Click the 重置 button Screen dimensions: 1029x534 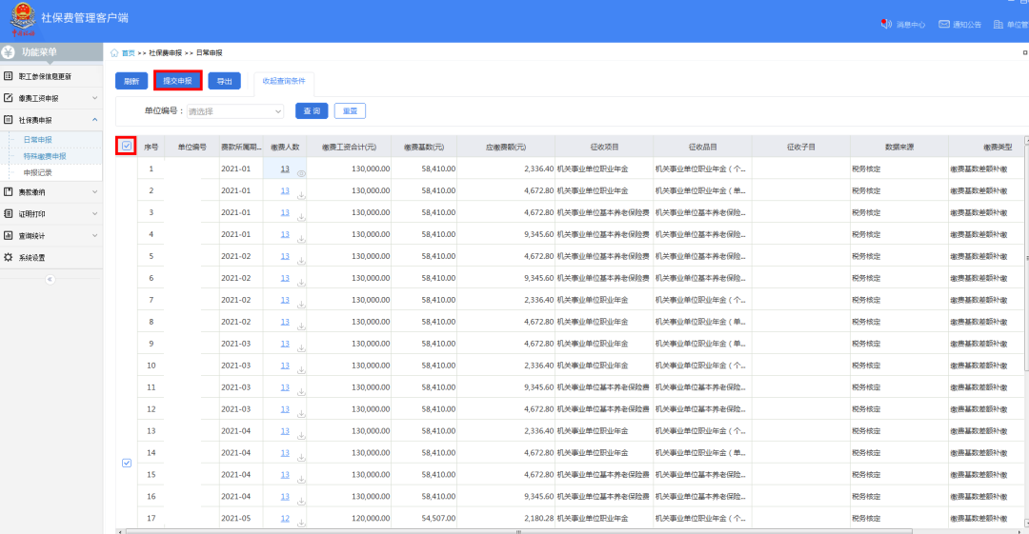350,110
